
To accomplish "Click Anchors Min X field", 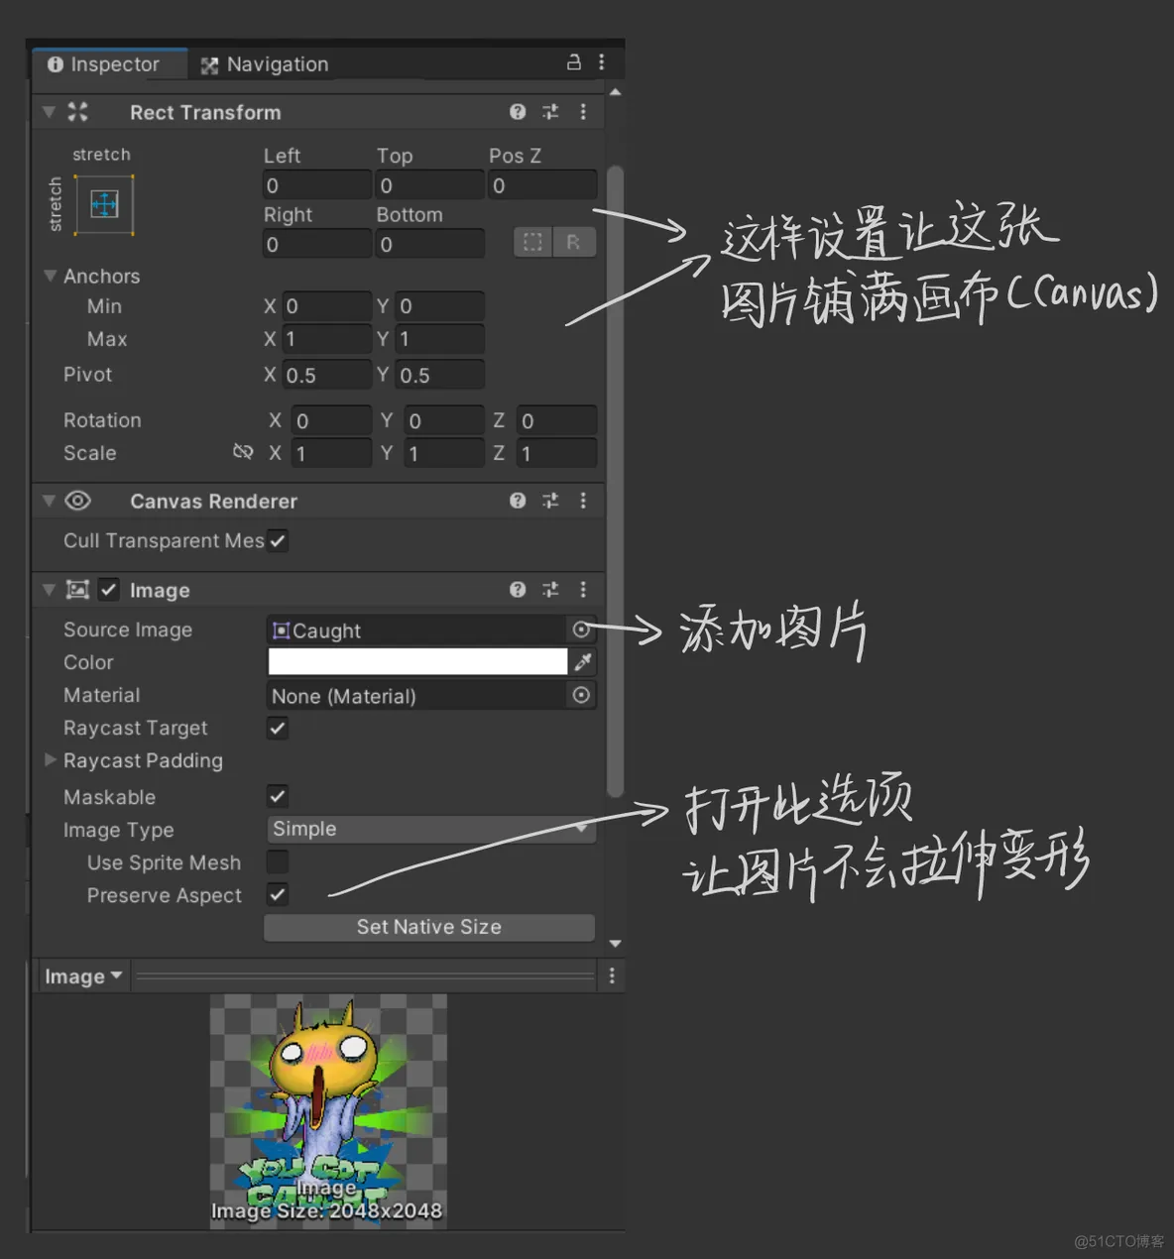I will tap(327, 306).
